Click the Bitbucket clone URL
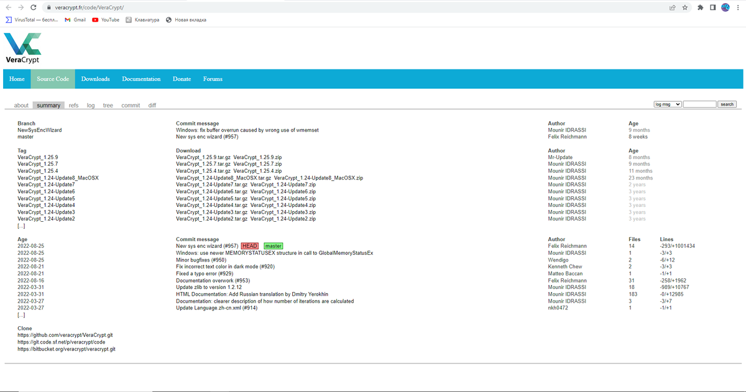The width and height of the screenshot is (746, 392). pyautogui.click(x=67, y=349)
